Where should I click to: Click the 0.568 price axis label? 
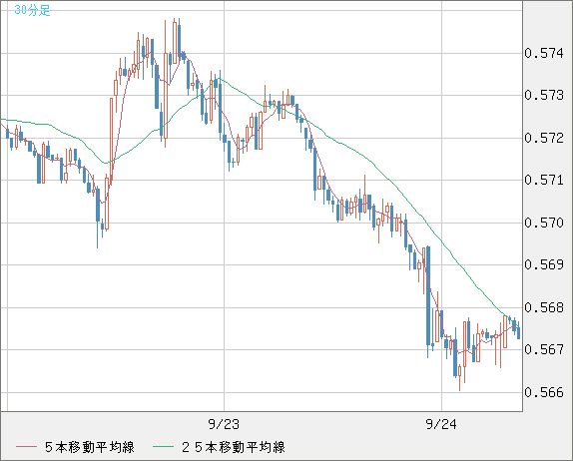[544, 307]
